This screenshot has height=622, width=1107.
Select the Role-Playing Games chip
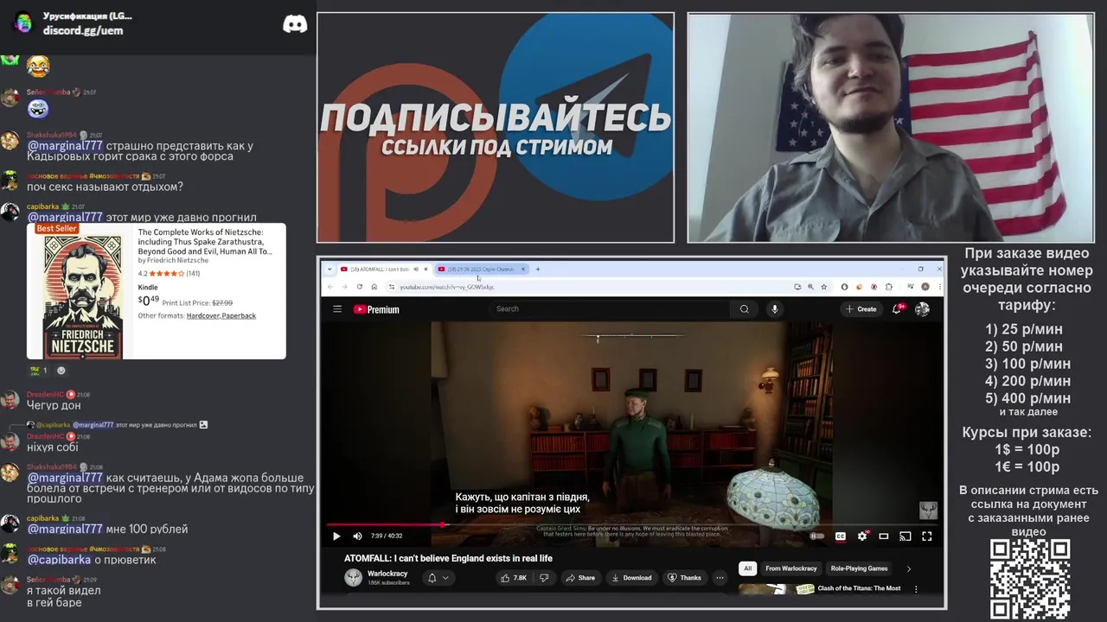pyautogui.click(x=860, y=568)
